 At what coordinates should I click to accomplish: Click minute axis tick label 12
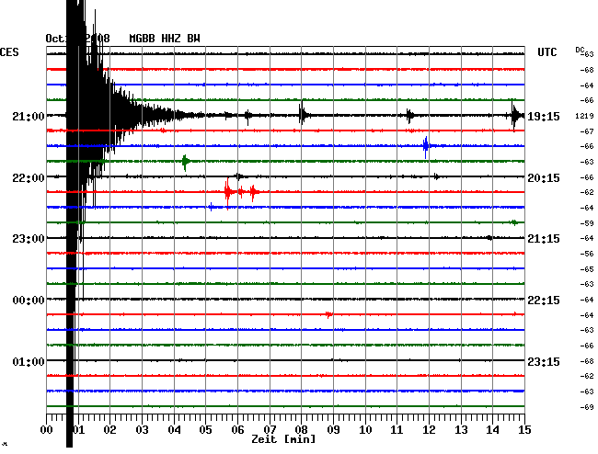[429, 430]
